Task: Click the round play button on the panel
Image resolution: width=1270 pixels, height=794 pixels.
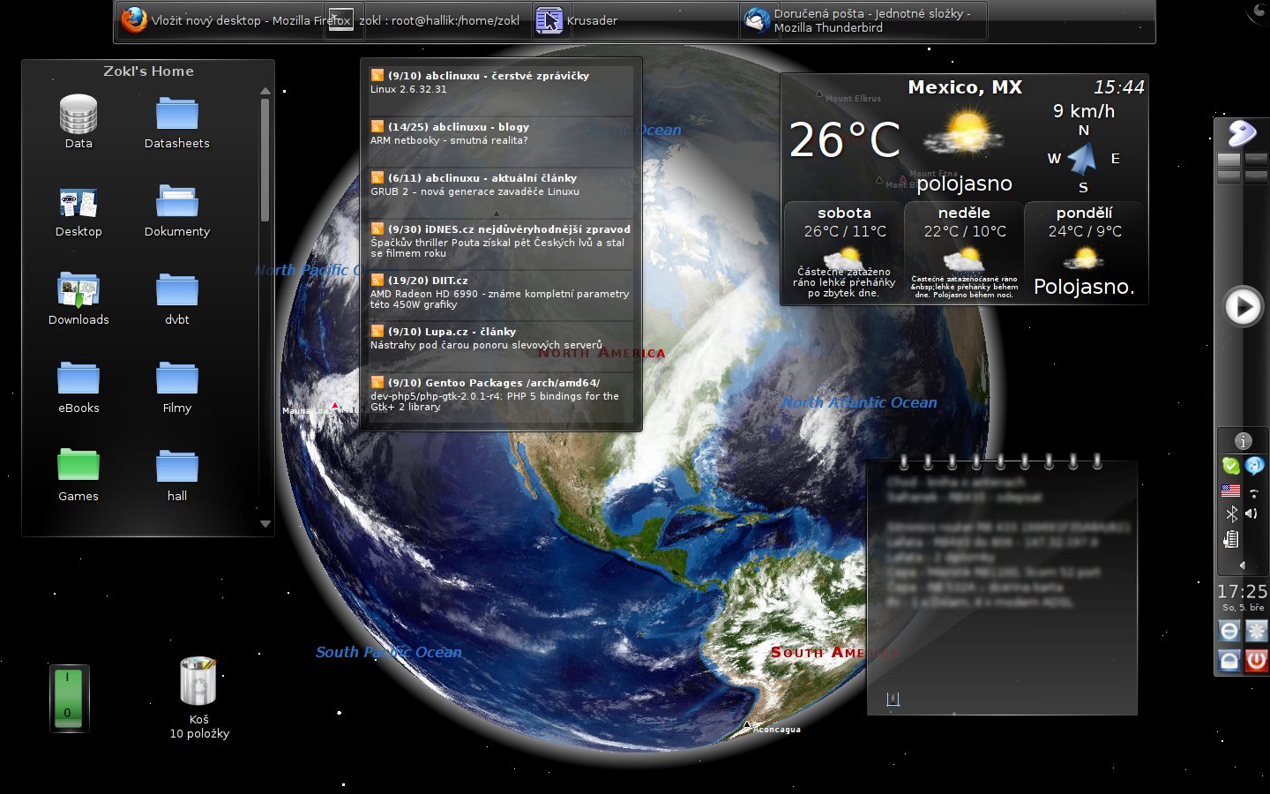Action: click(x=1244, y=307)
